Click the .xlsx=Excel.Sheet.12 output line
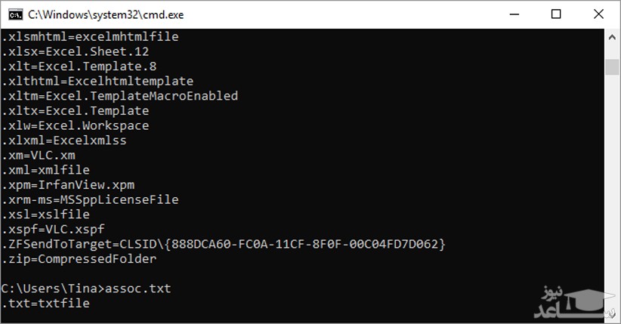Image resolution: width=621 pixels, height=324 pixels. [x=75, y=51]
